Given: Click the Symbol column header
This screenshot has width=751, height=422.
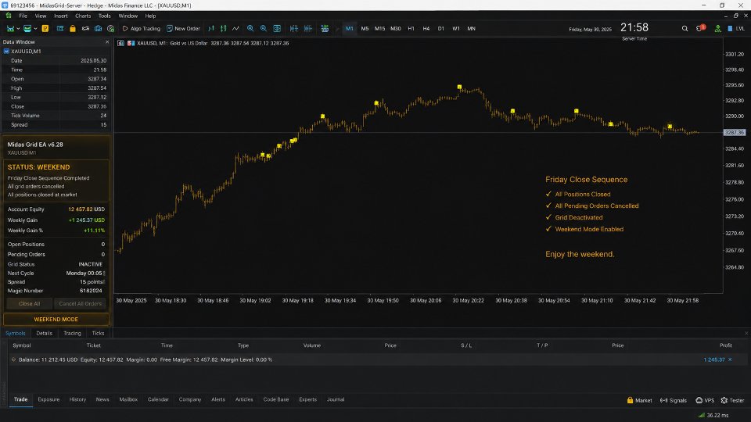Looking at the screenshot, I should point(22,345).
